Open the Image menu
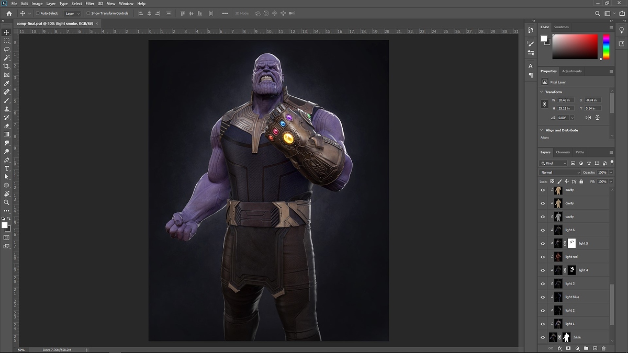The image size is (628, 353). [x=37, y=4]
